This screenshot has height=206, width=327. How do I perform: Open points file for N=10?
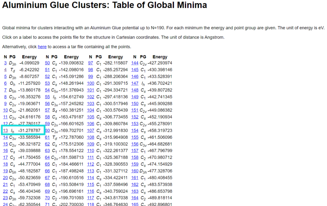click(5, 110)
